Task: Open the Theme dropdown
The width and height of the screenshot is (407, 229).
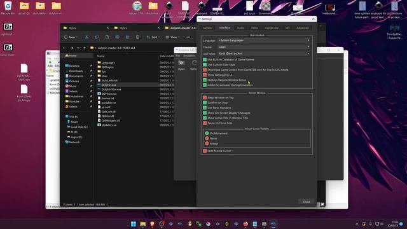Action: point(264,47)
